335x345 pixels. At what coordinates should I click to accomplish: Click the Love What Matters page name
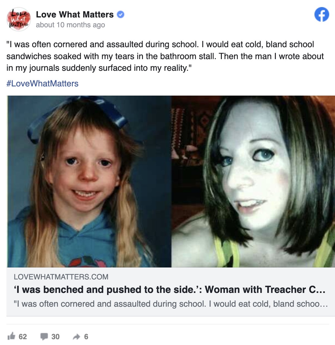click(x=75, y=14)
